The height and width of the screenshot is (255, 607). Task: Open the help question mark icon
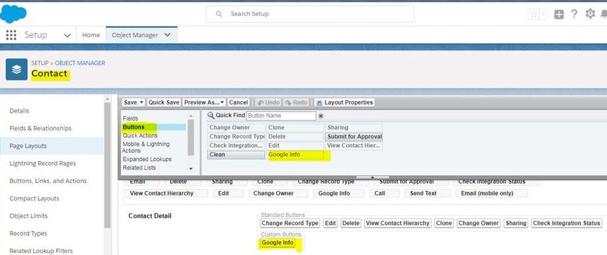[x=574, y=14]
